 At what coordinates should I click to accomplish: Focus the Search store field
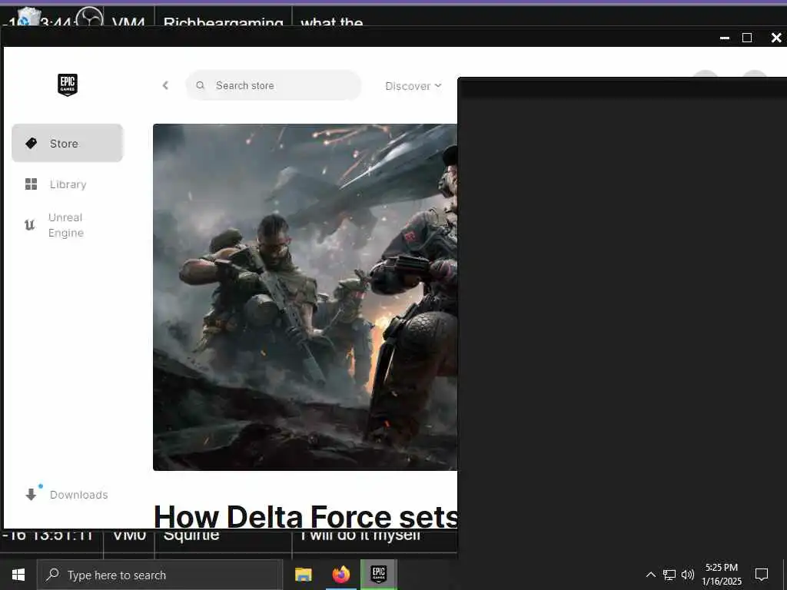274,85
